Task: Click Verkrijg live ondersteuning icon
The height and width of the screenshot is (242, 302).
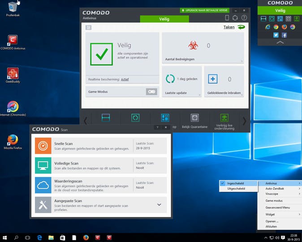Action: [224, 118]
